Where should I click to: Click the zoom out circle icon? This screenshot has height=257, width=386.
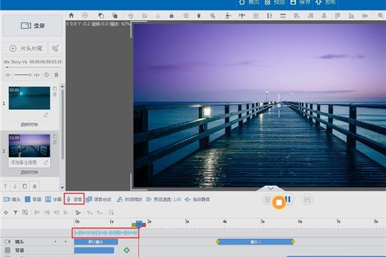pyautogui.click(x=85, y=15)
